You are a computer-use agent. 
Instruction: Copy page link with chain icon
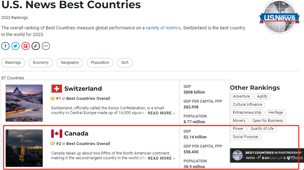point(36,46)
